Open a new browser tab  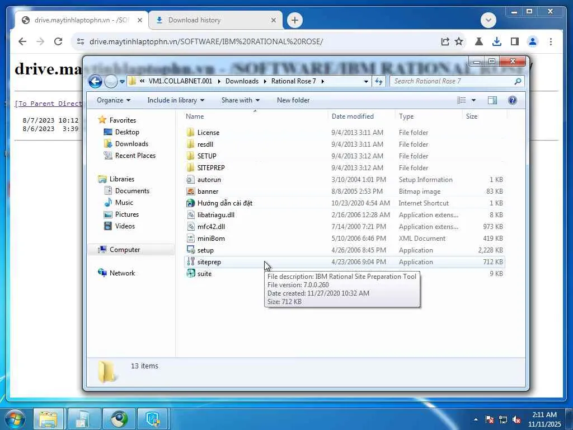tap(295, 20)
